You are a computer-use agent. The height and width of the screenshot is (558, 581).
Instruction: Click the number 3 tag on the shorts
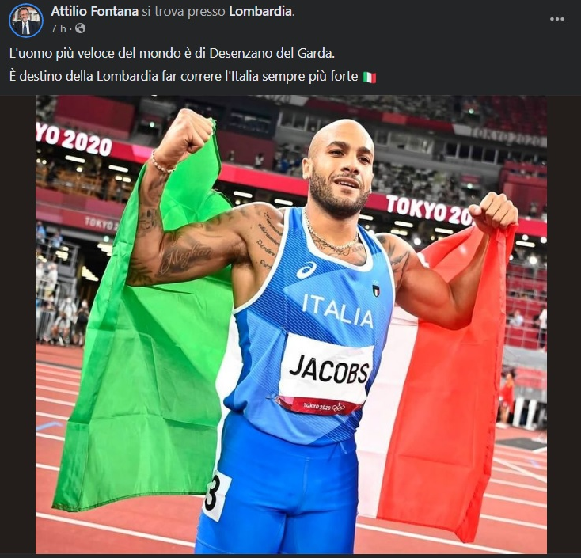(215, 495)
